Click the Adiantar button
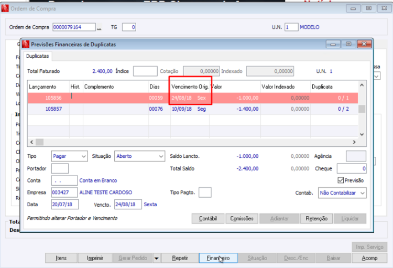 click(x=279, y=219)
